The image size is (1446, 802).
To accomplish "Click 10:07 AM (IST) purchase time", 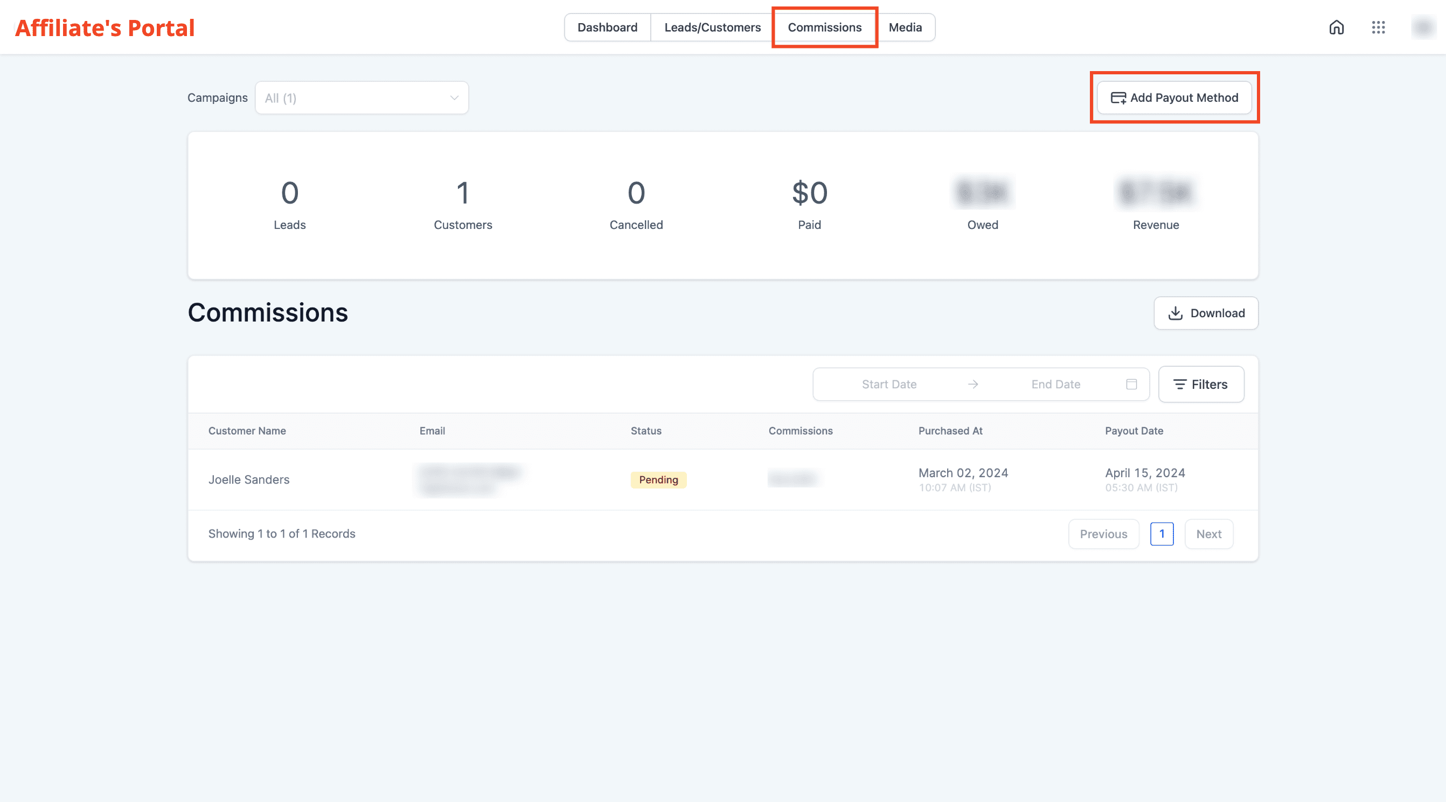I will [955, 487].
